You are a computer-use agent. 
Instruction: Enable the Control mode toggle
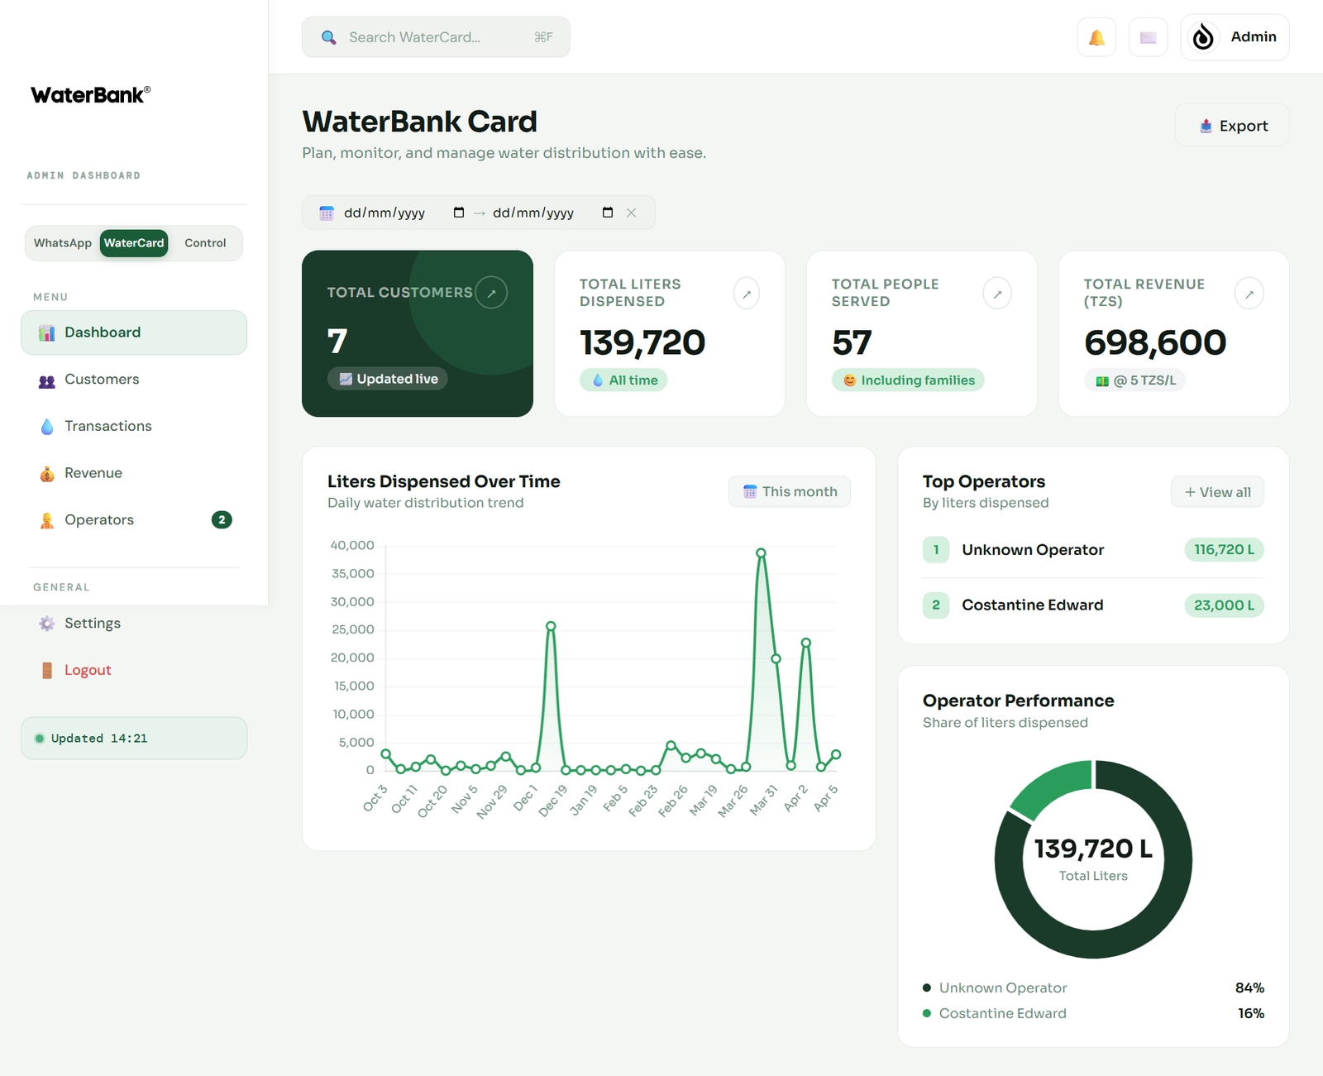pyautogui.click(x=204, y=242)
